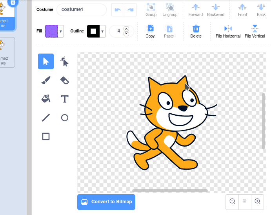Image resolution: width=271 pixels, height=215 pixels.
Task: Move selection Forward one layer
Action: click(x=195, y=10)
